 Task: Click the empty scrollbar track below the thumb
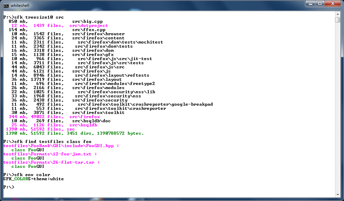pyautogui.click(x=337, y=104)
